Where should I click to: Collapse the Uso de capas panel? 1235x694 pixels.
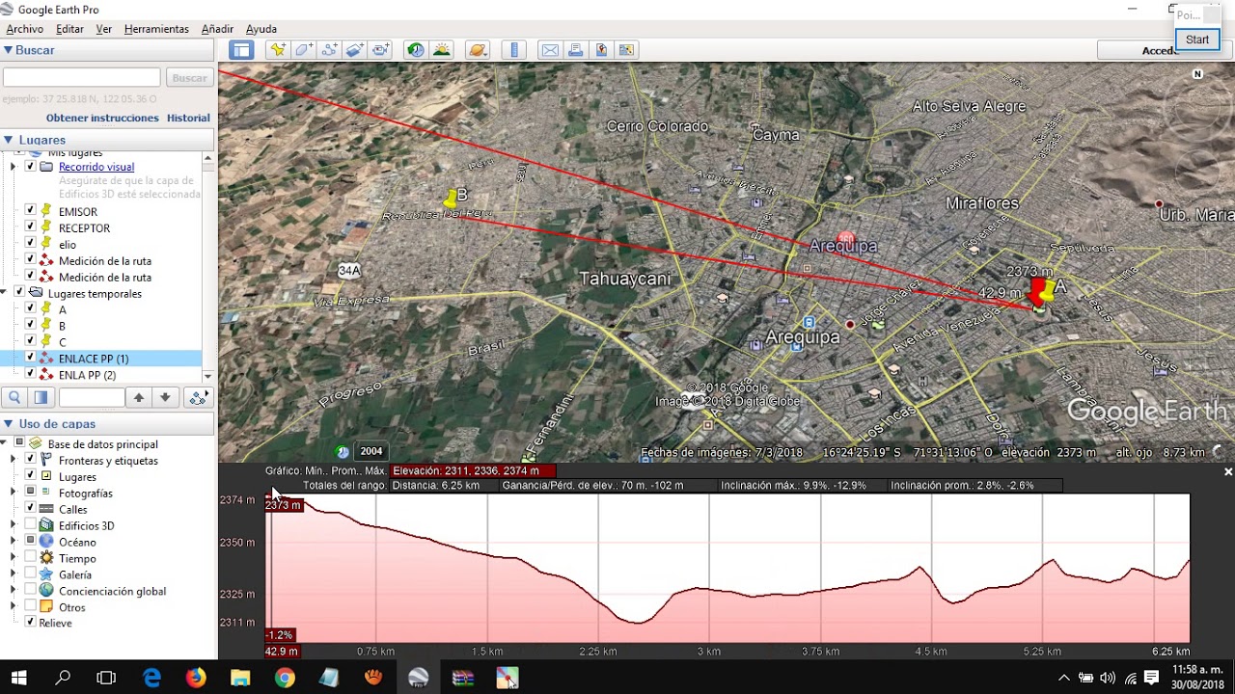click(8, 423)
